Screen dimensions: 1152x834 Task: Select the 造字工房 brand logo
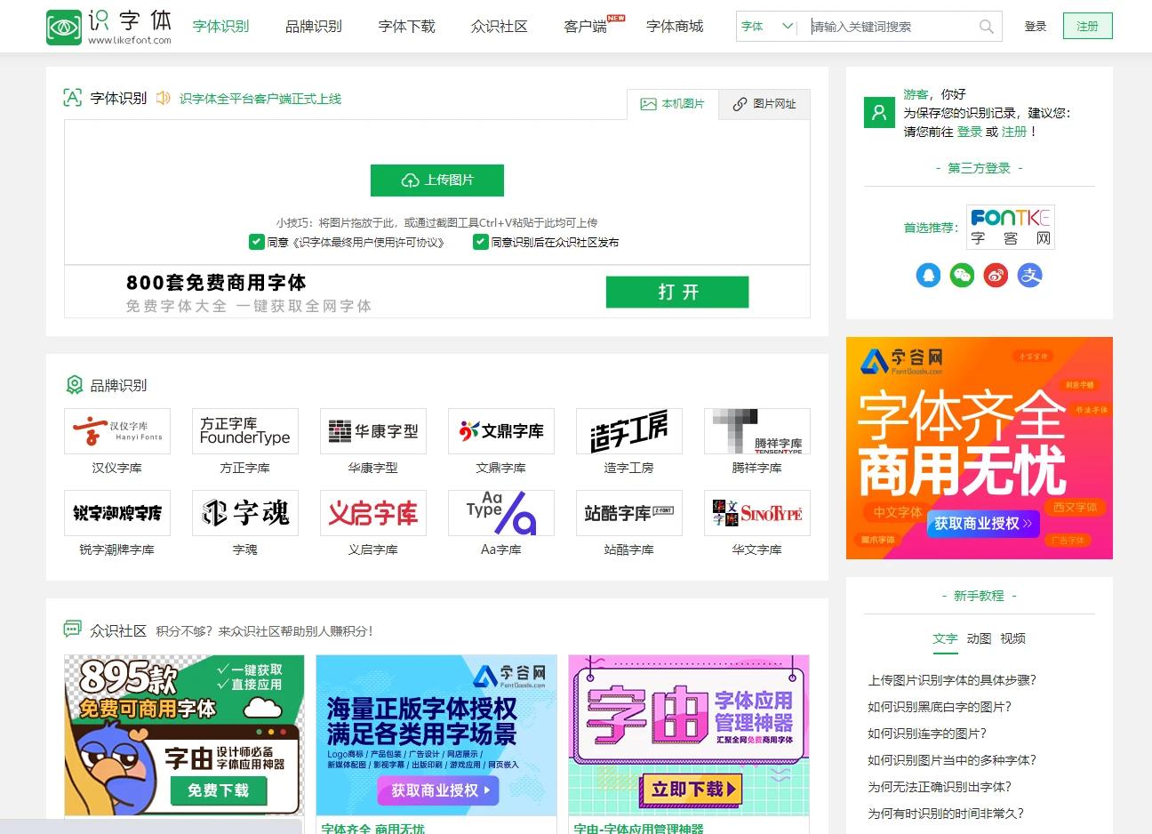pos(628,430)
